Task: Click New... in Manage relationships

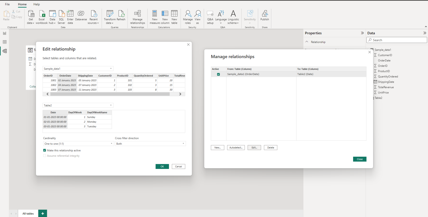Action: pos(218,148)
